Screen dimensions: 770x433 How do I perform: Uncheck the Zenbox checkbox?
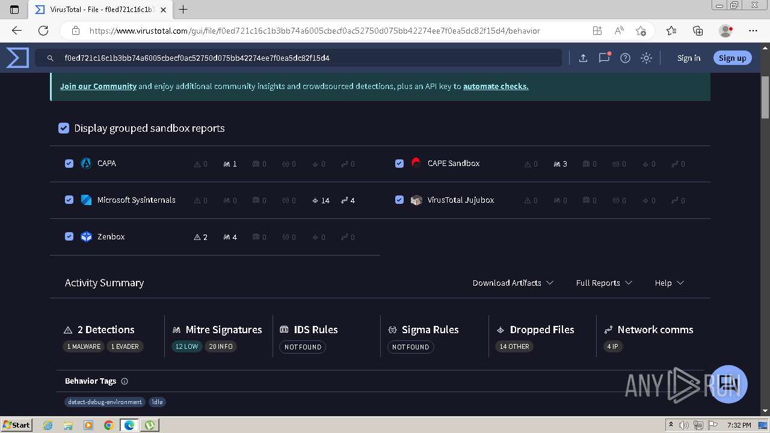point(69,236)
